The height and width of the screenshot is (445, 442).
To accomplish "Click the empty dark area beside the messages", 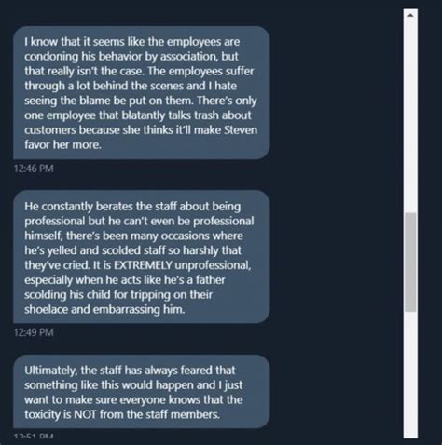I will pos(336,217).
